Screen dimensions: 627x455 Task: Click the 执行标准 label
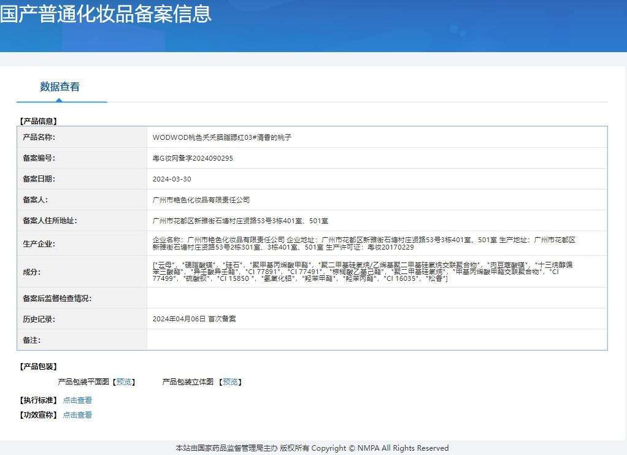(x=39, y=400)
